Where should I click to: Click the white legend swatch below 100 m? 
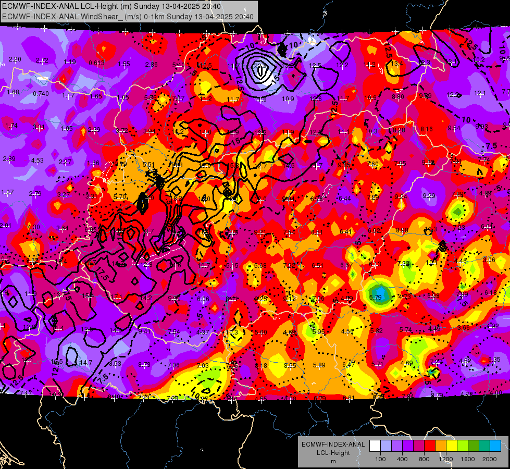375,446
